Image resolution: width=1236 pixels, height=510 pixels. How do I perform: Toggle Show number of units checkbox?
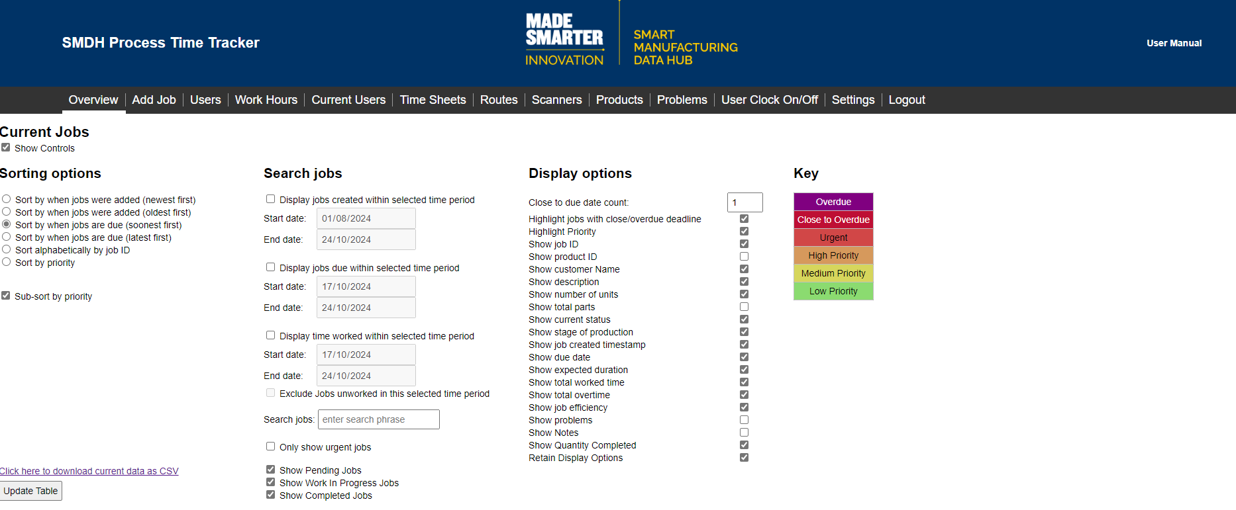pos(744,294)
